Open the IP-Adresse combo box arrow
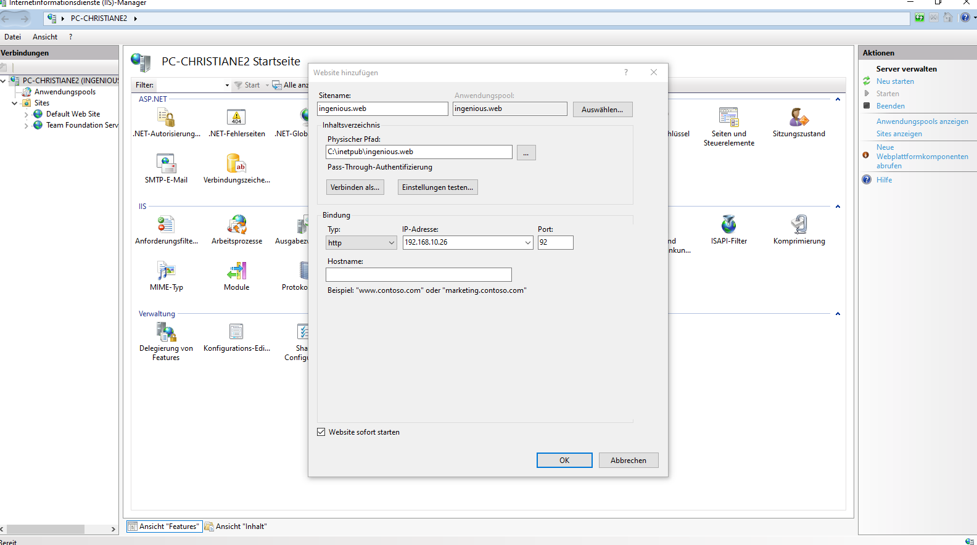977x545 pixels. (528, 243)
